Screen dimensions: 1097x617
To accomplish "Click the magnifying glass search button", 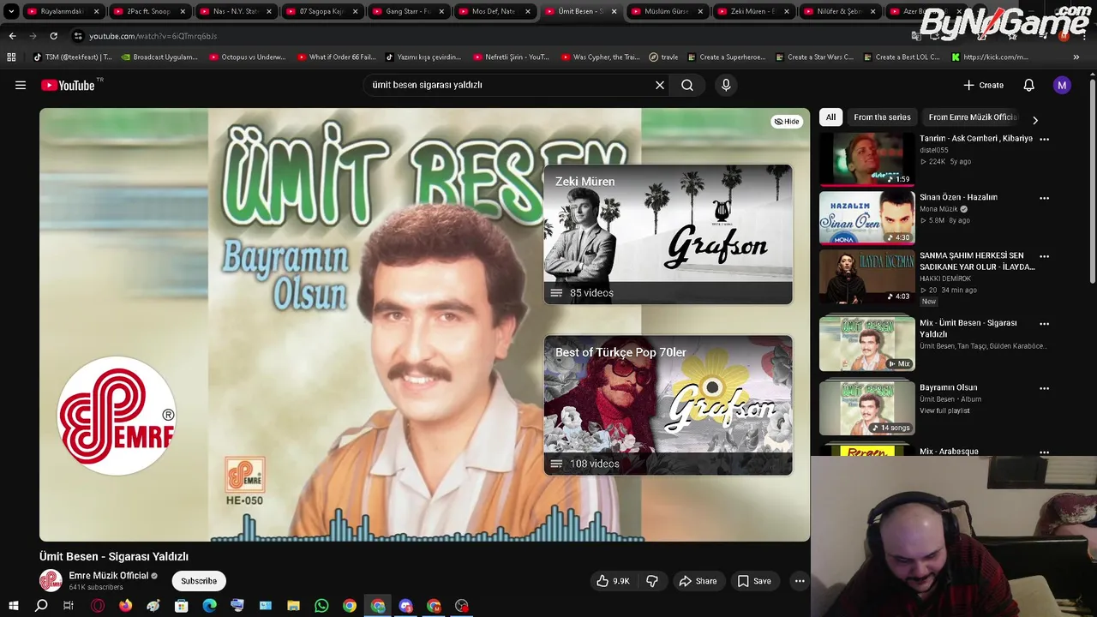I will pos(687,85).
